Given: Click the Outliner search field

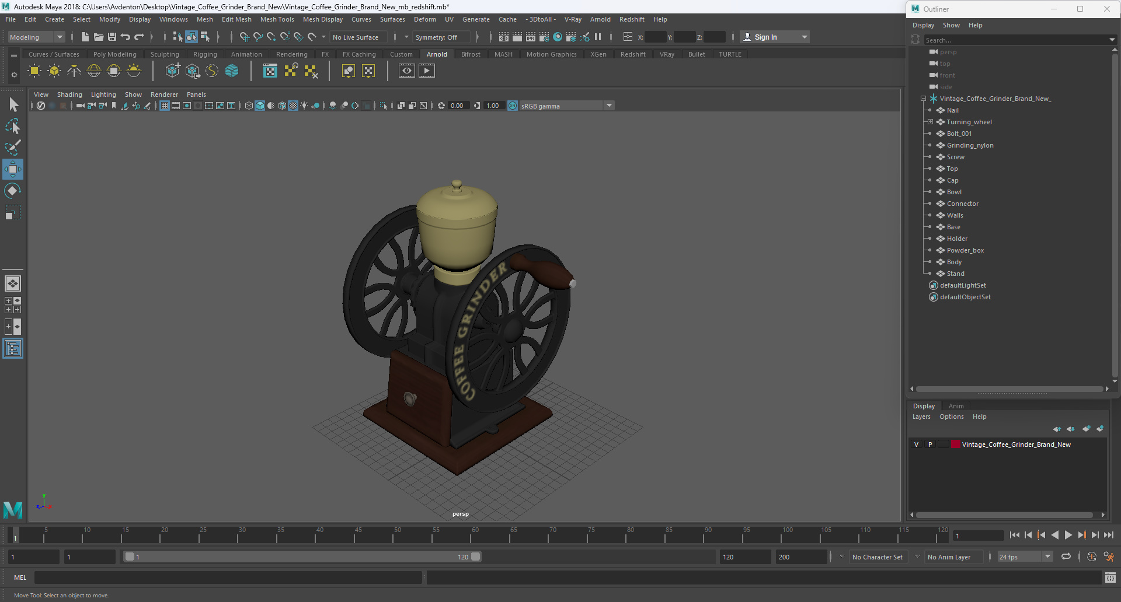Looking at the screenshot, I should tap(1015, 40).
